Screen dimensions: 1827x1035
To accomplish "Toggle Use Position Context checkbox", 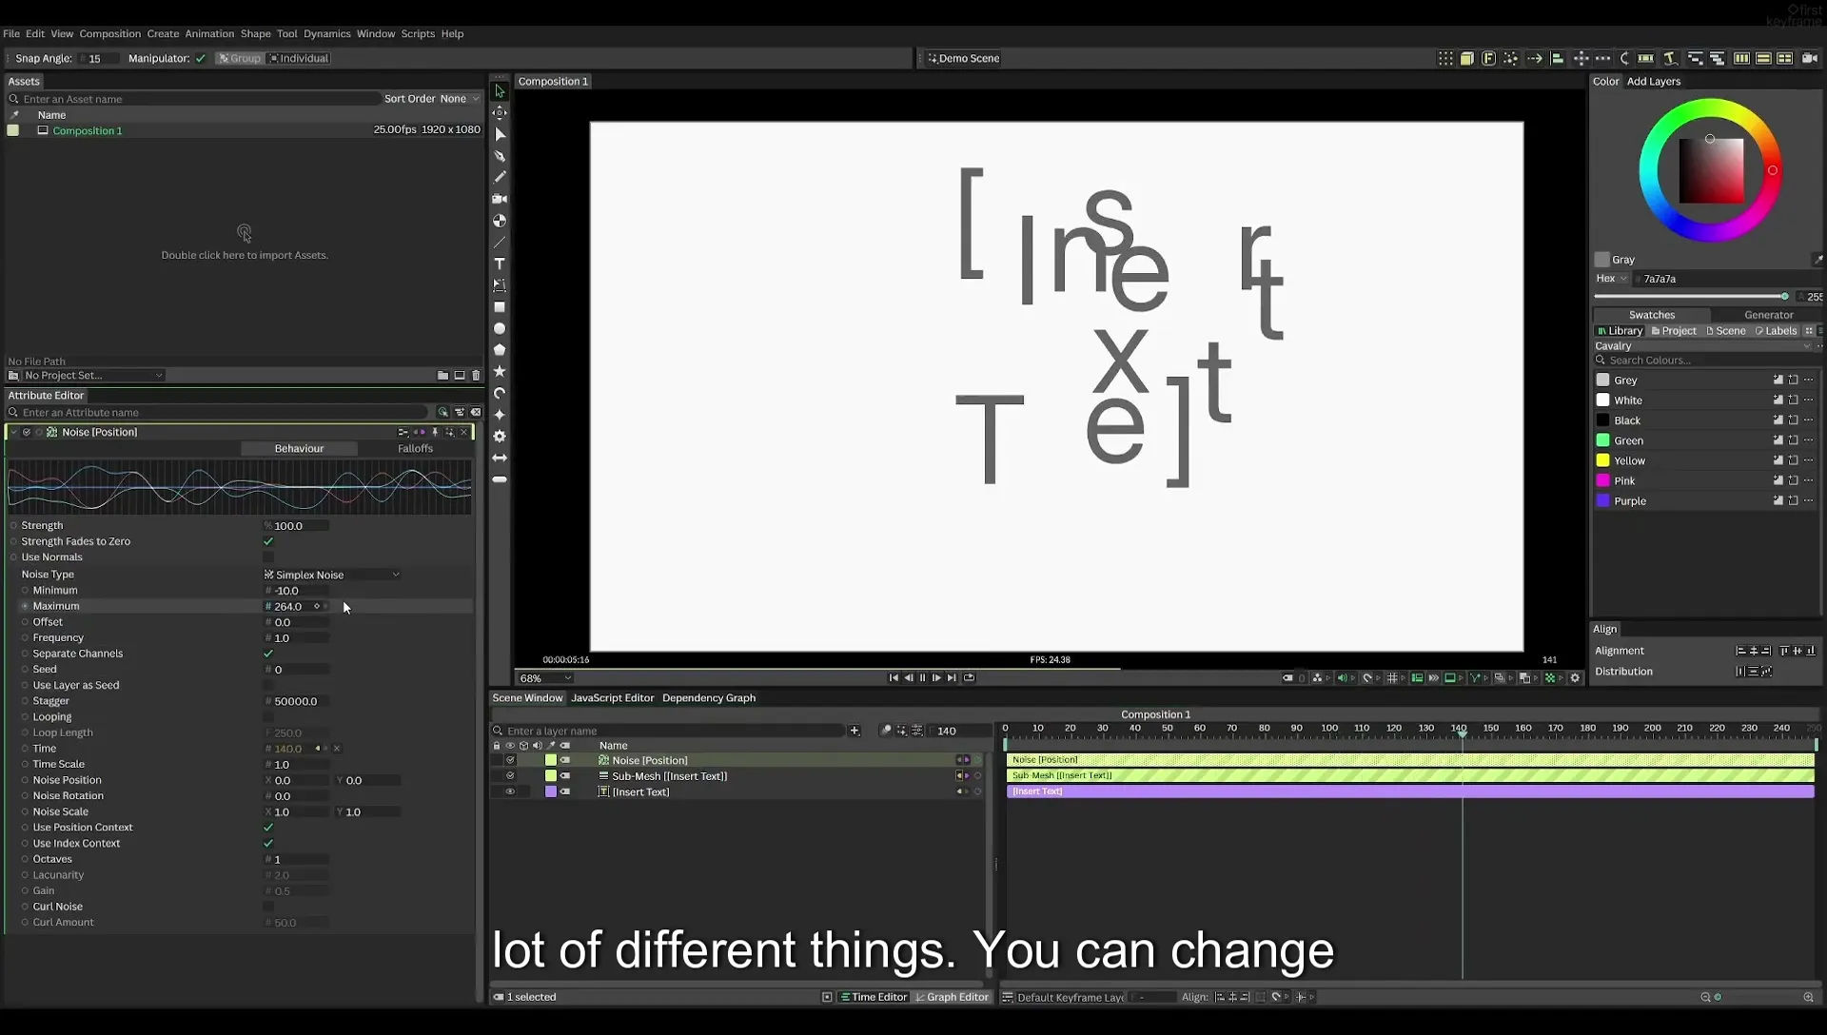I will [x=268, y=828].
